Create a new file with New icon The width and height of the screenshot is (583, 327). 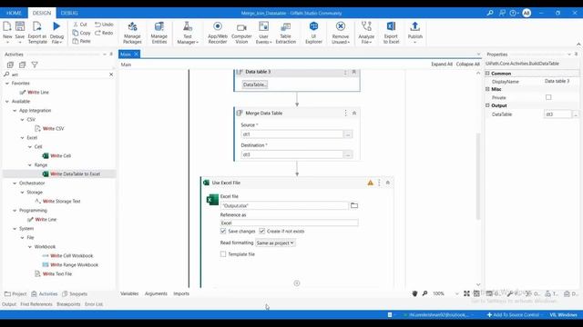tap(7, 26)
